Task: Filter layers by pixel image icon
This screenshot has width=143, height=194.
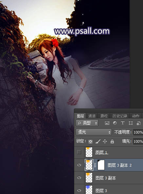Action: (107, 123)
